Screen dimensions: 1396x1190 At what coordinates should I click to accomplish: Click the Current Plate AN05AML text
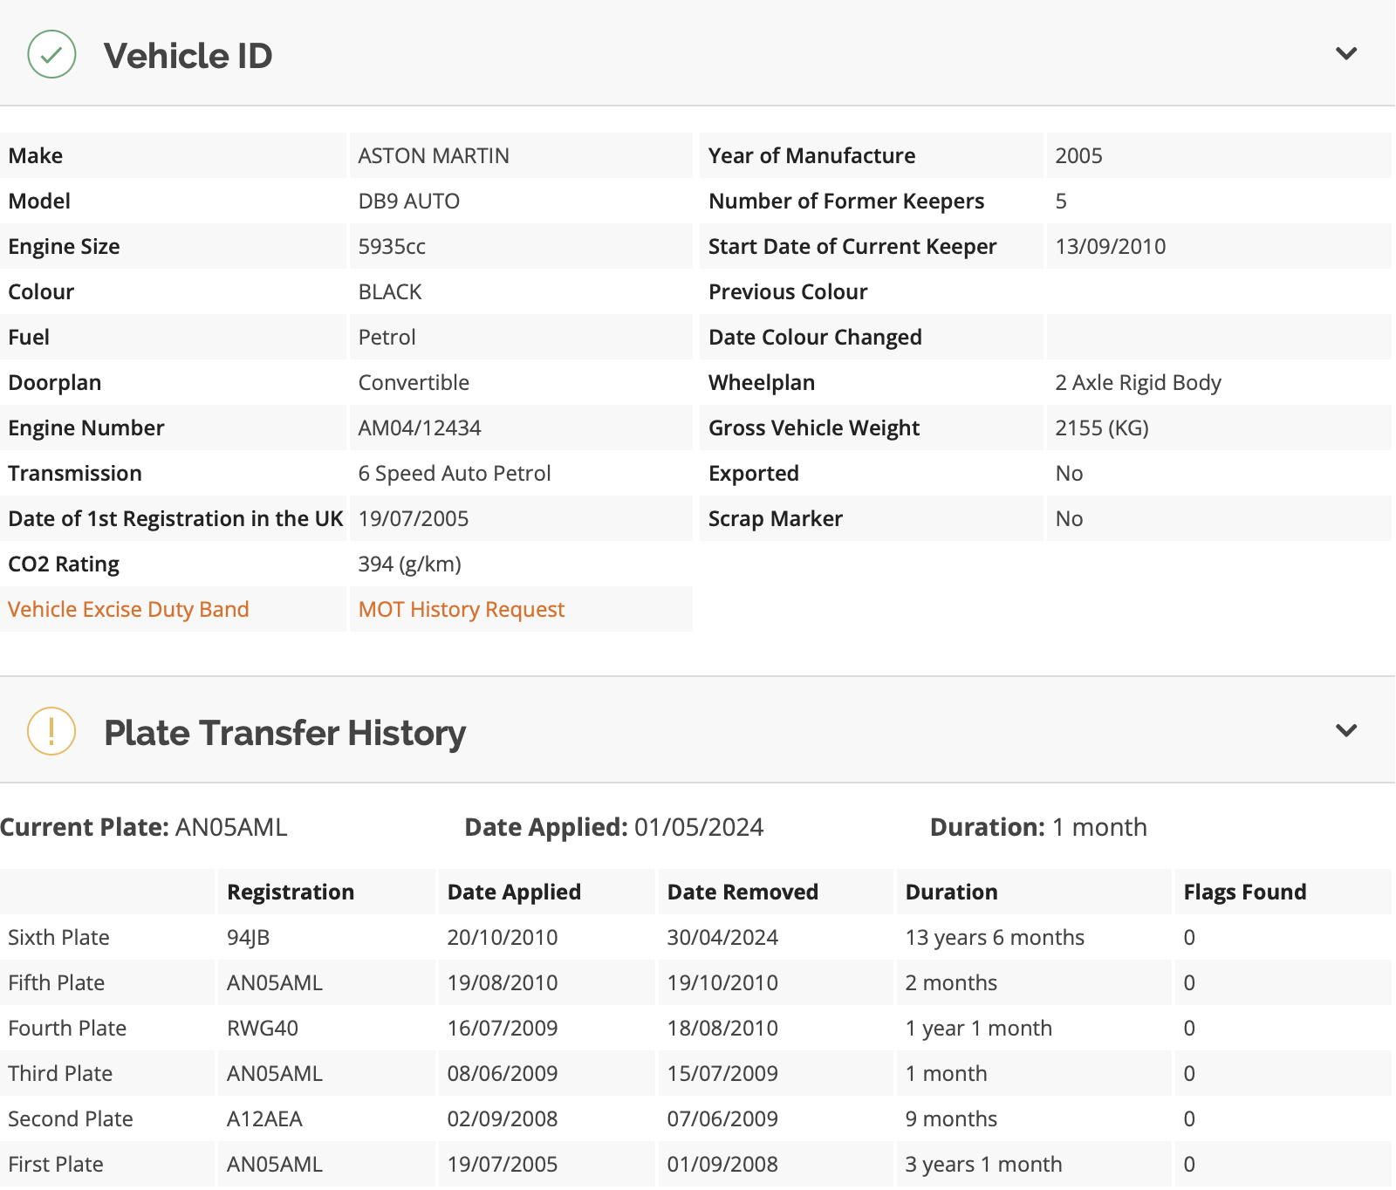144,827
